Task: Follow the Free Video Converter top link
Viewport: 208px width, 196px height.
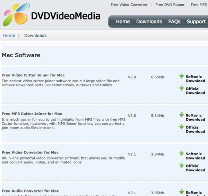Action: tap(129, 5)
